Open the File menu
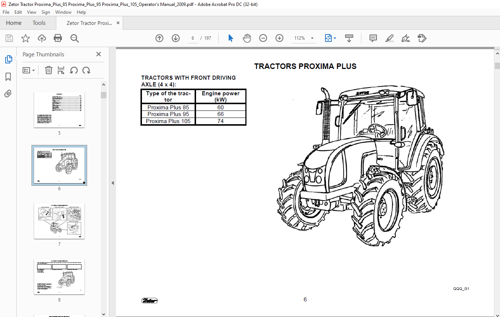Image resolution: width=500 pixels, height=317 pixels. (6, 12)
